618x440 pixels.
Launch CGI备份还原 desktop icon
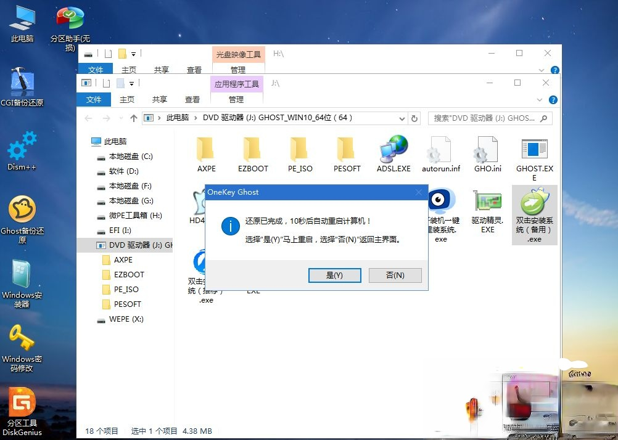(x=22, y=88)
